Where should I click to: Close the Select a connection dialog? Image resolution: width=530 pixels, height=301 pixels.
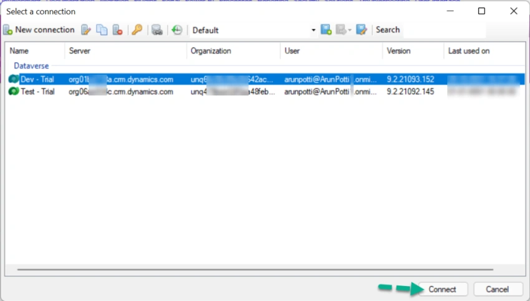[x=514, y=11]
